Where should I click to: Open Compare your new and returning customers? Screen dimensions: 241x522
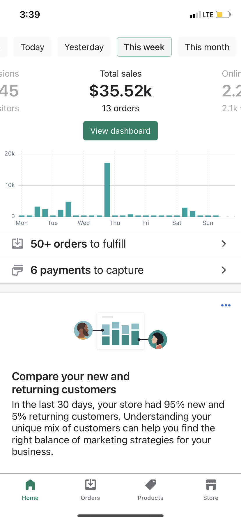coord(71,383)
